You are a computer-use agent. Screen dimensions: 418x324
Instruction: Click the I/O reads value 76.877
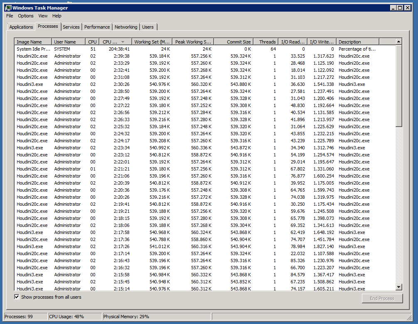298,176
